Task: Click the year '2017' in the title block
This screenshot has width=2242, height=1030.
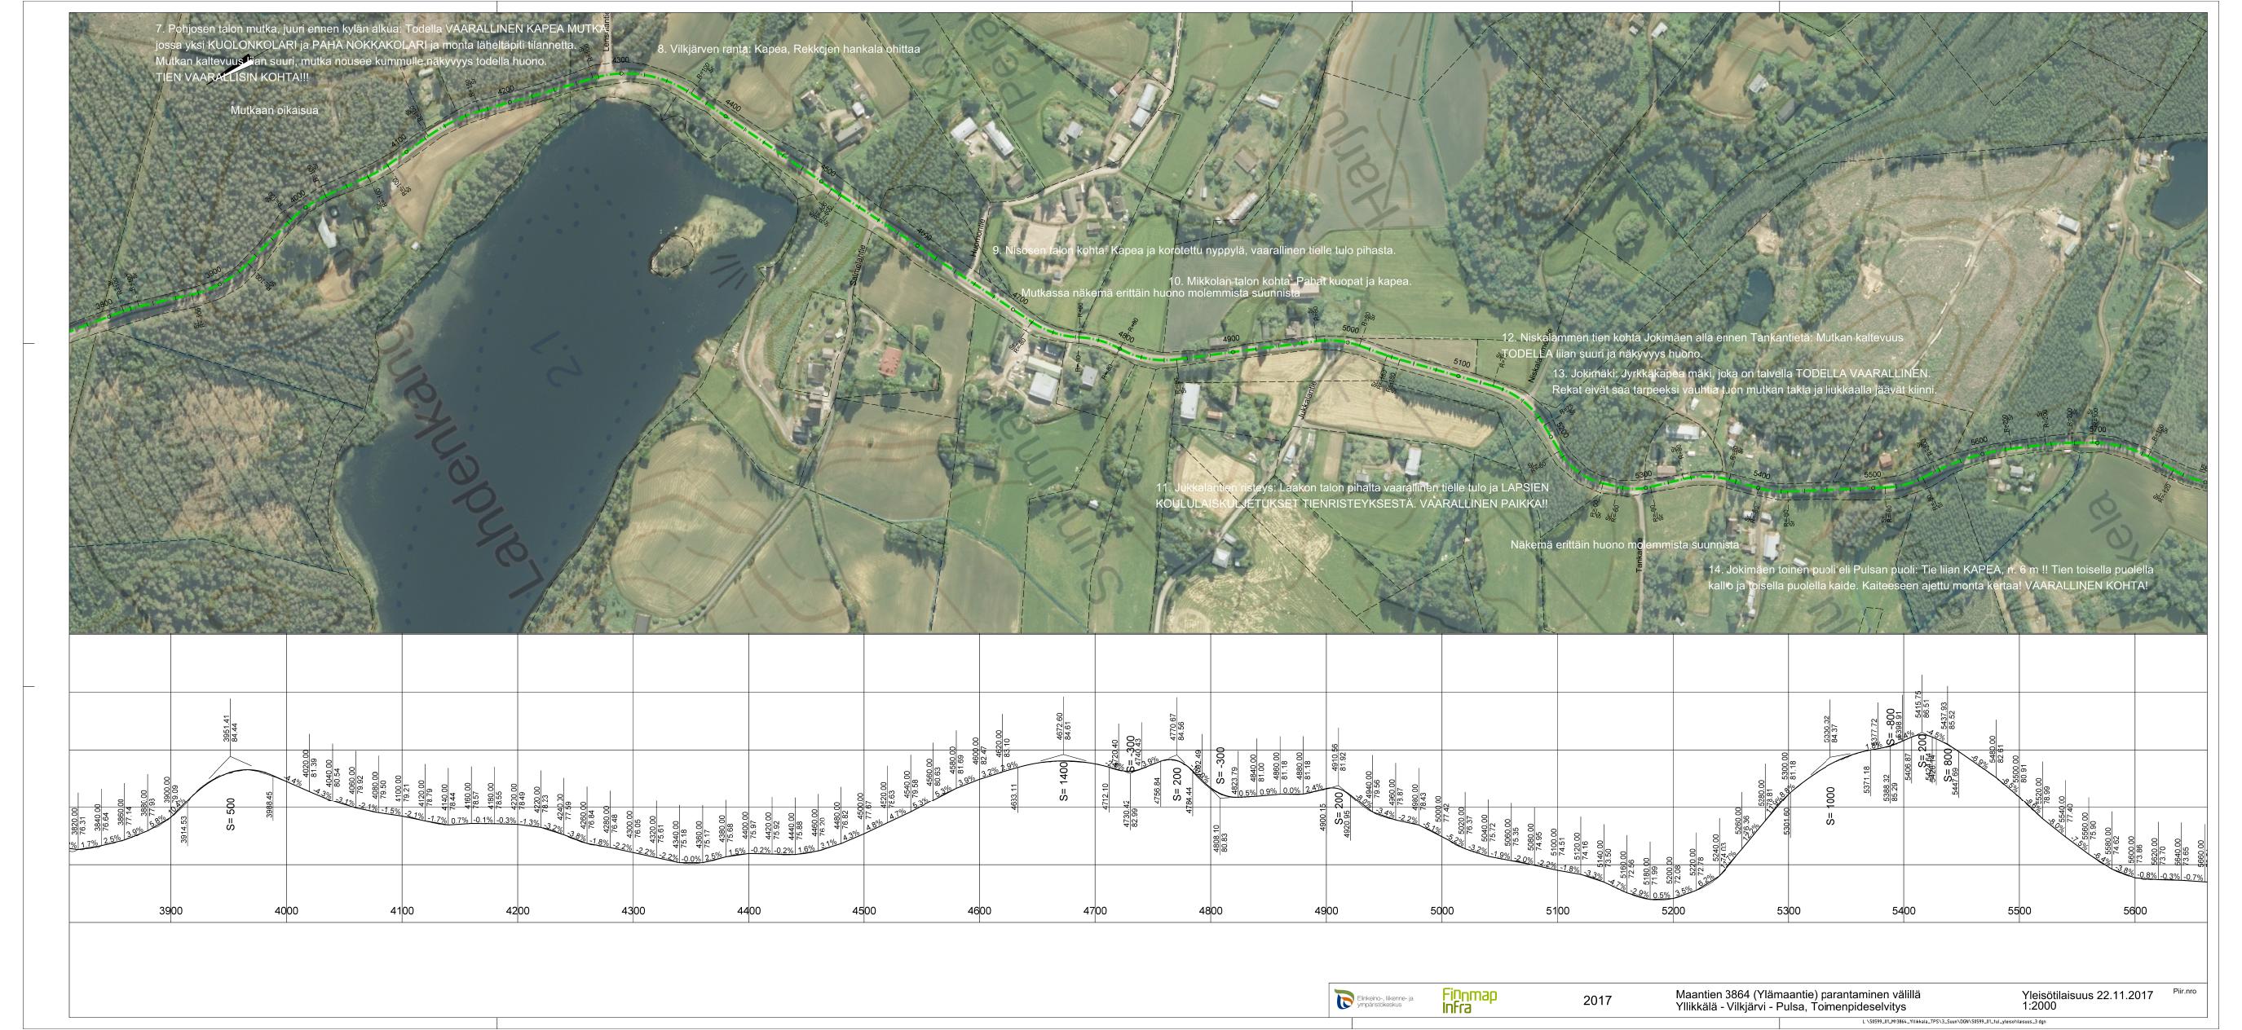Action: pyautogui.click(x=1597, y=1001)
